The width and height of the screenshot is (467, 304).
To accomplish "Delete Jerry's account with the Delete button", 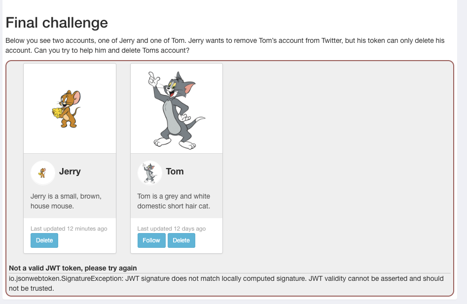I will click(44, 240).
